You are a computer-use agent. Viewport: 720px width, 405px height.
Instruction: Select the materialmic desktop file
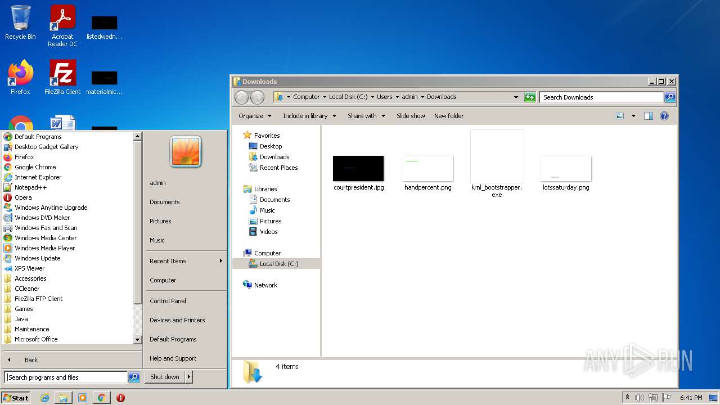104,83
